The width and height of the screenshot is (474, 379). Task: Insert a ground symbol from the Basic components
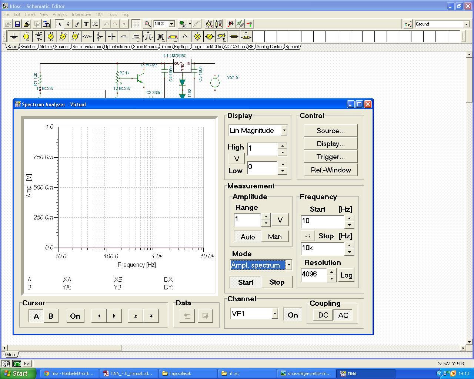(x=14, y=36)
